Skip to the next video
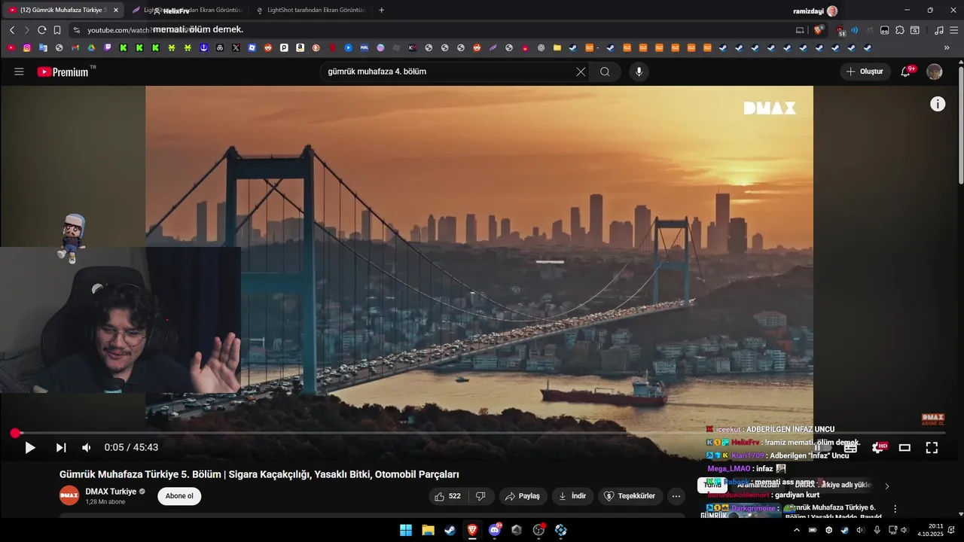Screen dimensions: 964x542 point(61,447)
